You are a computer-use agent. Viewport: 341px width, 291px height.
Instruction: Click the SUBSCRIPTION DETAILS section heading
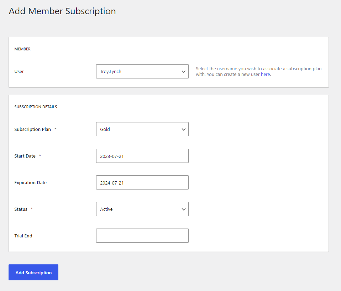tap(36, 107)
